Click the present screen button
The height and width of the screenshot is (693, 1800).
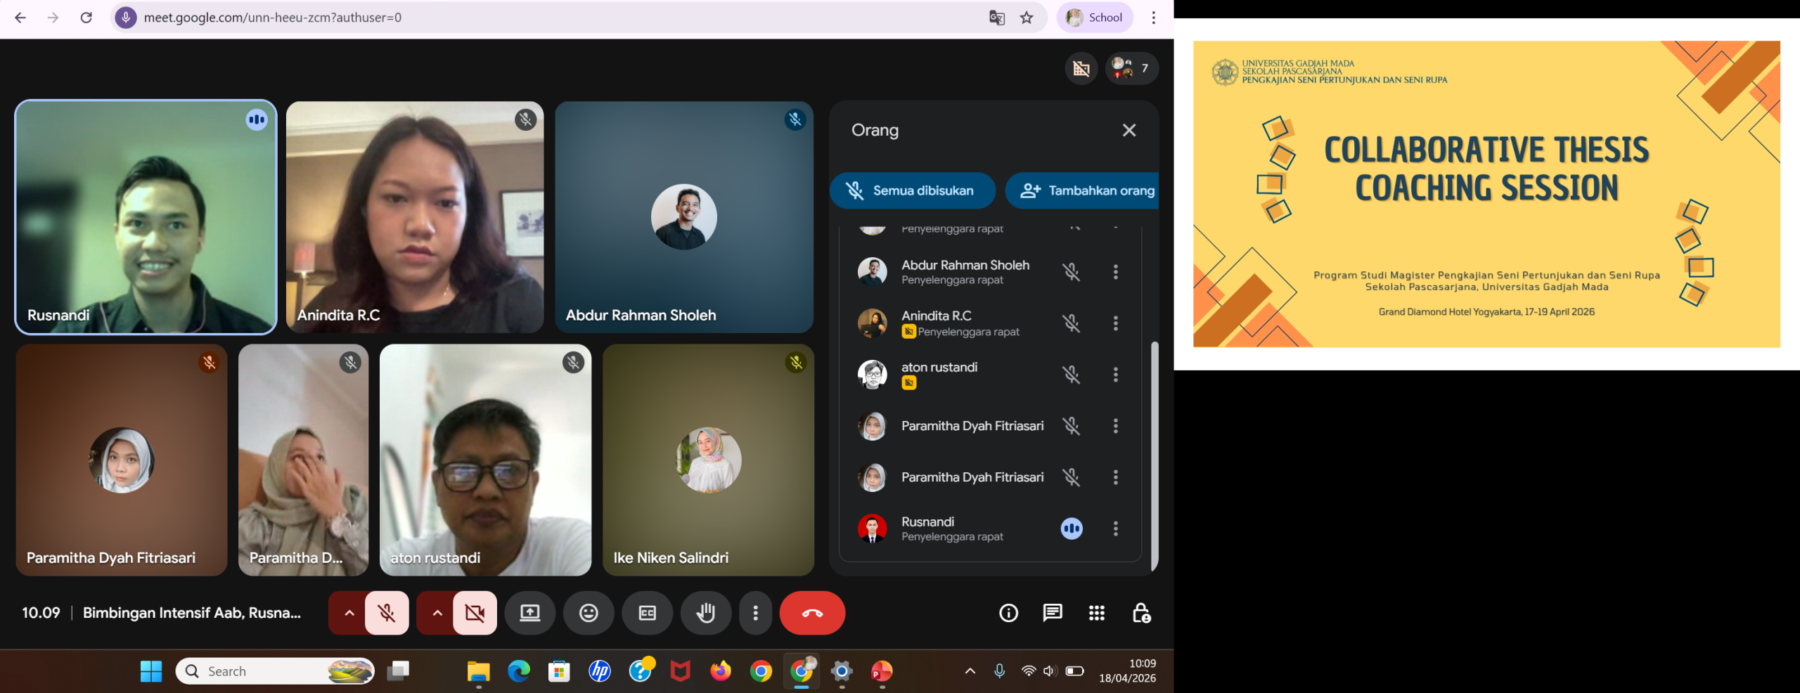(x=530, y=613)
